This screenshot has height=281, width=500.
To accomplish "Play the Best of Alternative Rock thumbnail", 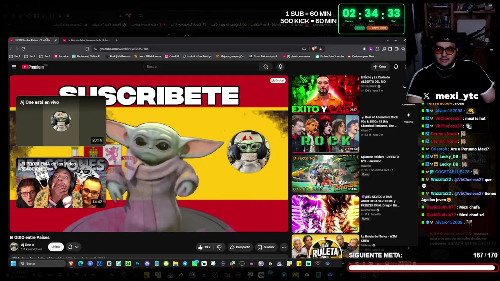I will [325, 134].
